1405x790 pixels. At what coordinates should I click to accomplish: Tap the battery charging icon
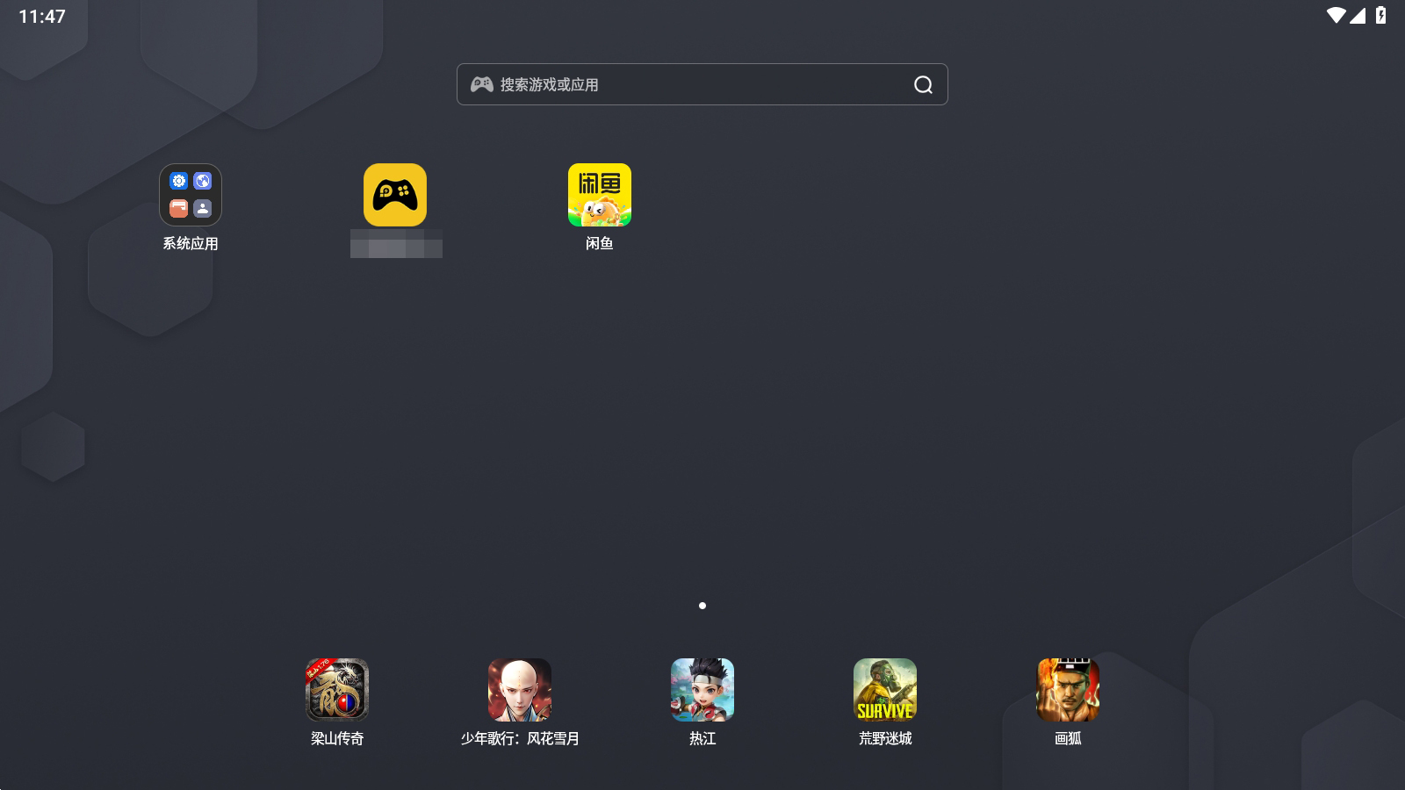pos(1380,16)
